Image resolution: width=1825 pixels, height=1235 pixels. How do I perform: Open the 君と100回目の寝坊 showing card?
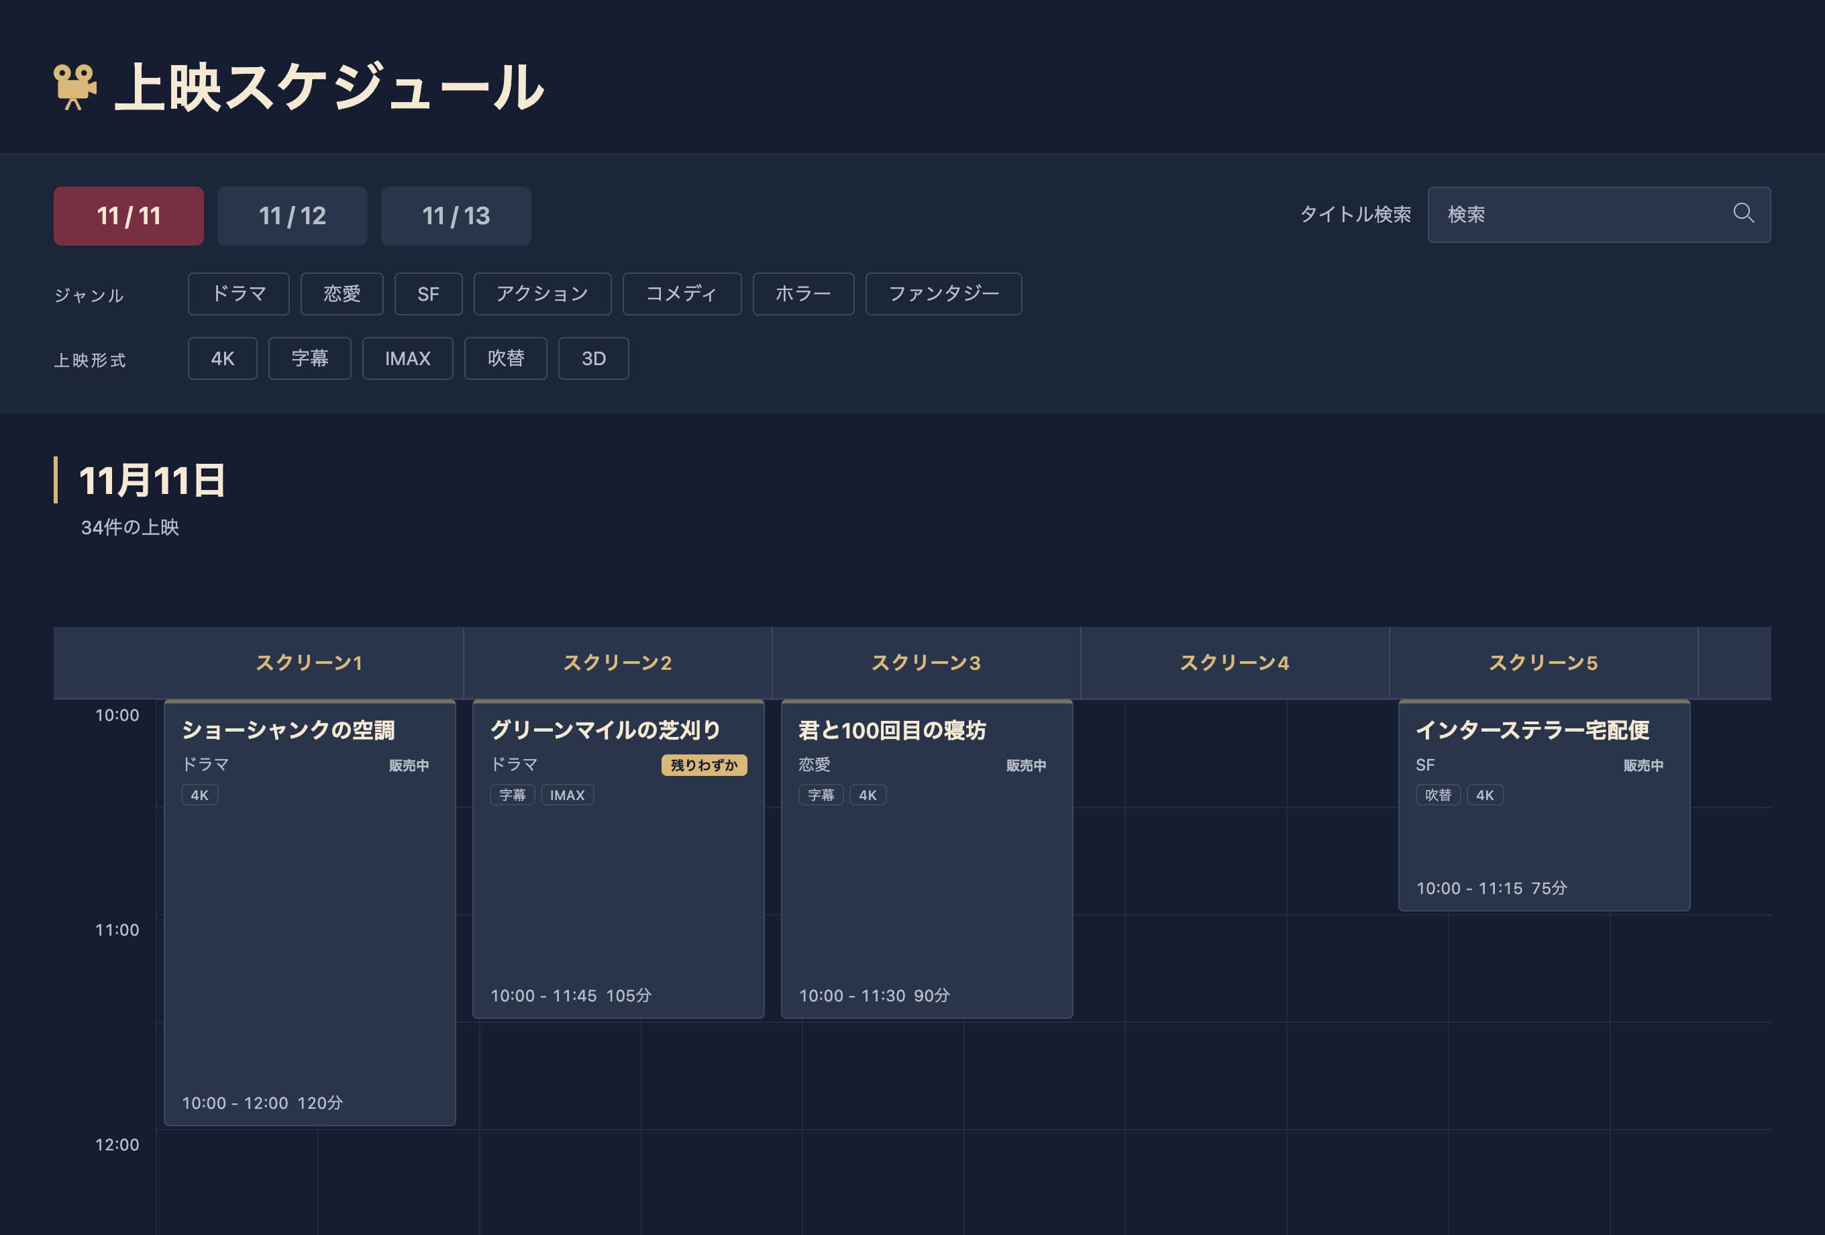(927, 858)
